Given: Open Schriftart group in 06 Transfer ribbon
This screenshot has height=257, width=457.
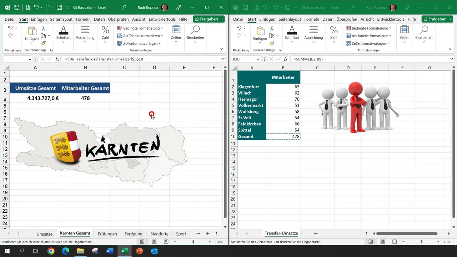Looking at the screenshot, I should (x=292, y=34).
